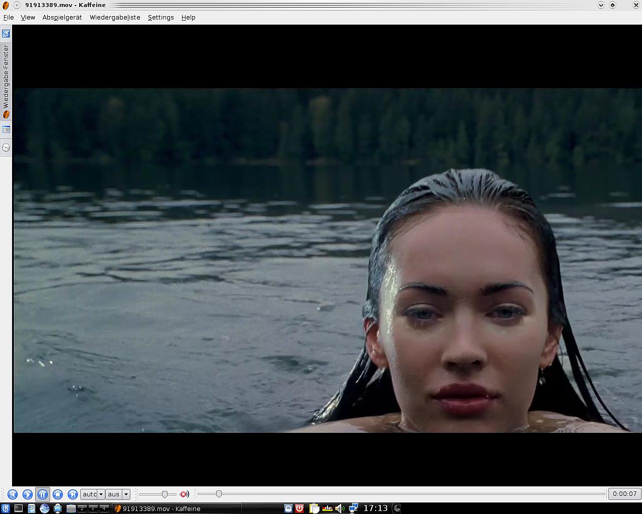Click the taskbar volume speaker tray icon
642x514 pixels.
point(340,508)
